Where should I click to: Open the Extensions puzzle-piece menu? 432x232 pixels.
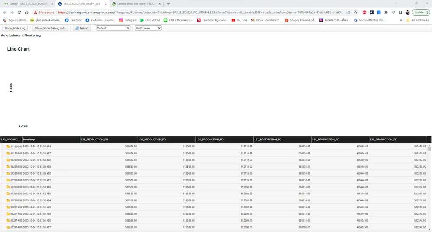[386, 13]
